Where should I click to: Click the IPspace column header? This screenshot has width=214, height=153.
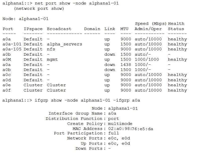[x=33, y=29]
